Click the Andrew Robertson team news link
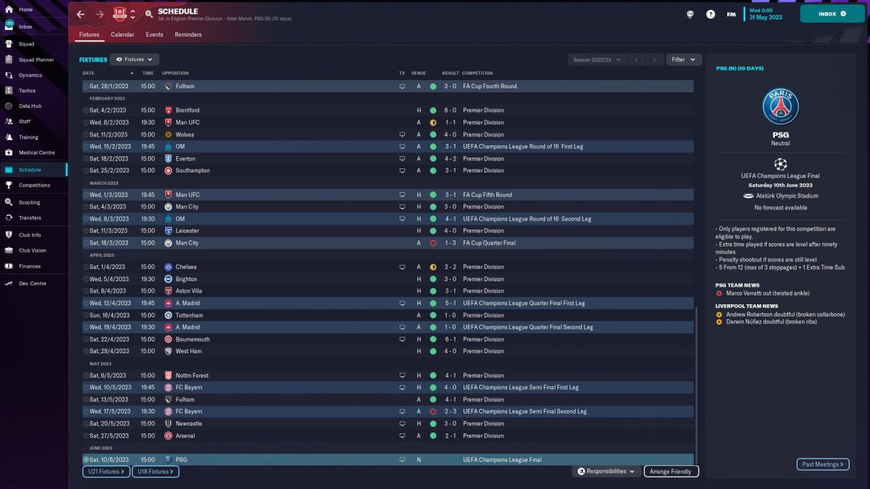The image size is (870, 489). click(785, 314)
